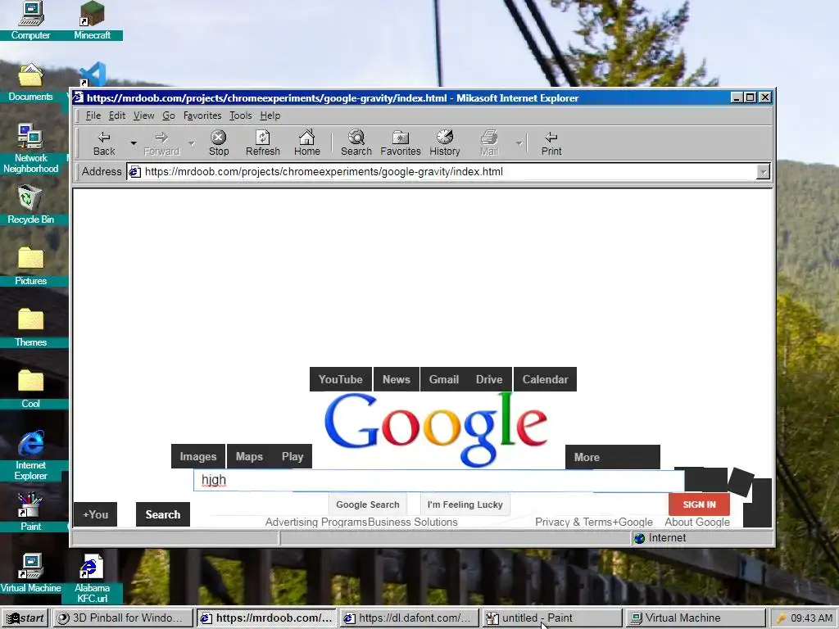
Task: Click the Google search input field
Action: point(439,480)
